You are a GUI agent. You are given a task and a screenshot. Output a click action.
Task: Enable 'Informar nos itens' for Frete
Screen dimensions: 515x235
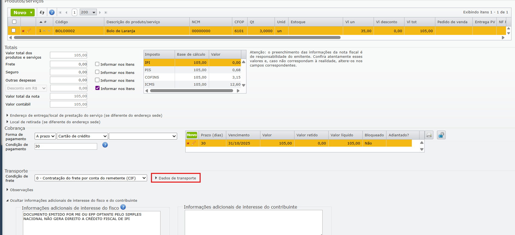(97, 64)
